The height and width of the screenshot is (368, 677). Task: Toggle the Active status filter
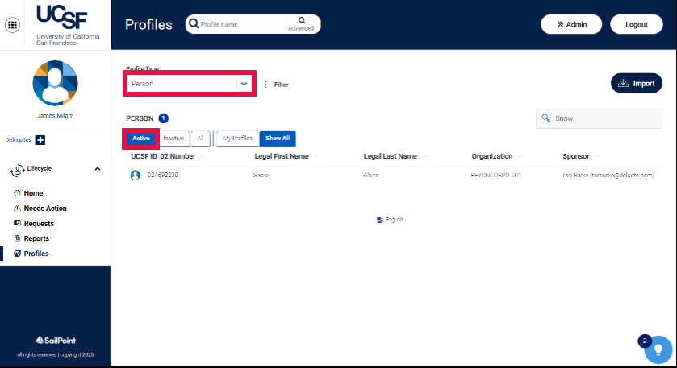(140, 139)
